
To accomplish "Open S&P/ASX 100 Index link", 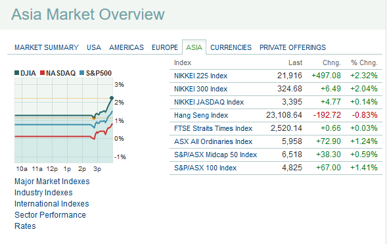I will (x=206, y=168).
